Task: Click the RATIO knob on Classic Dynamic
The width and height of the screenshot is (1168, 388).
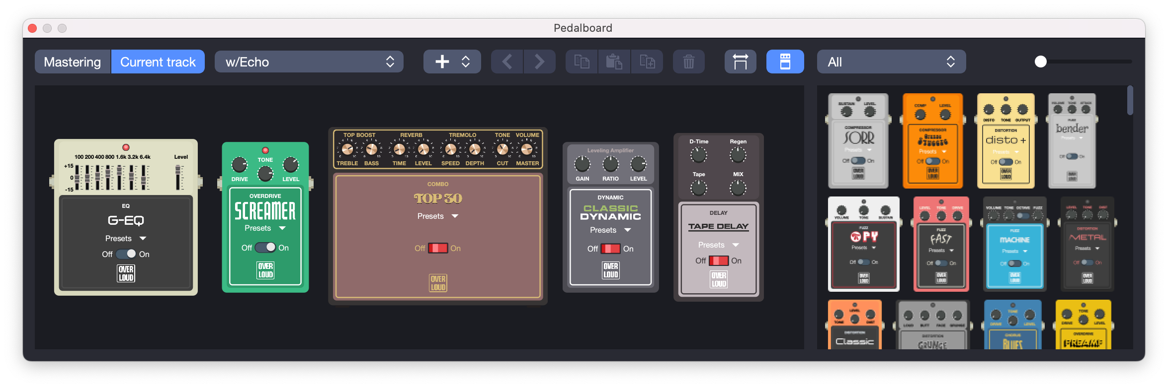Action: (x=610, y=164)
